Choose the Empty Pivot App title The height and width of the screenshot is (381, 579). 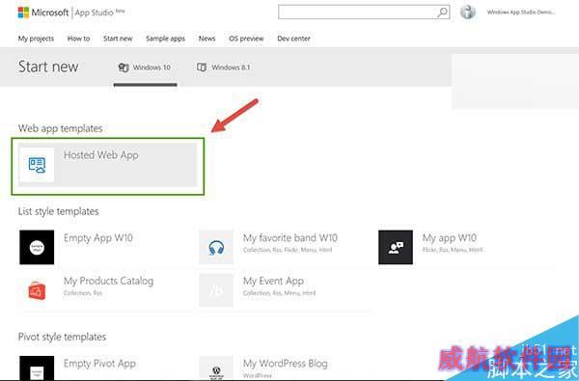point(99,364)
